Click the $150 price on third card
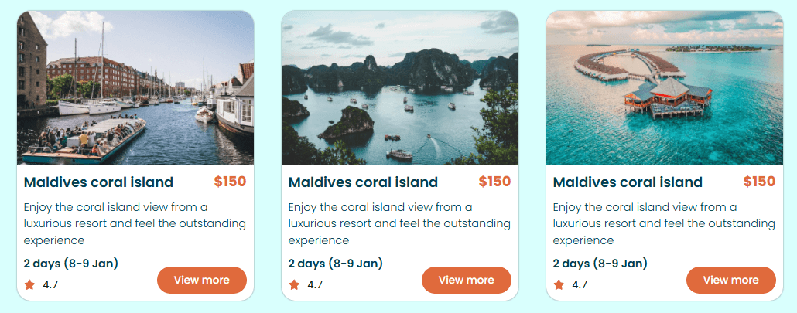This screenshot has width=797, height=313. (759, 182)
